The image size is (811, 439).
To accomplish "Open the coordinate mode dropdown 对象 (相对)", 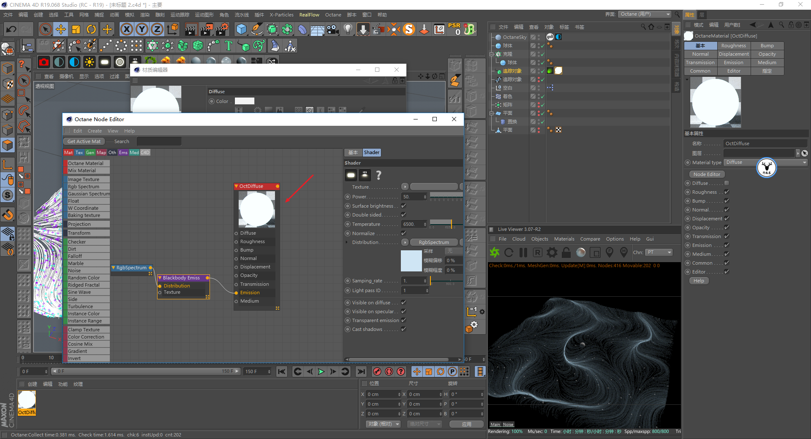I will [x=383, y=424].
